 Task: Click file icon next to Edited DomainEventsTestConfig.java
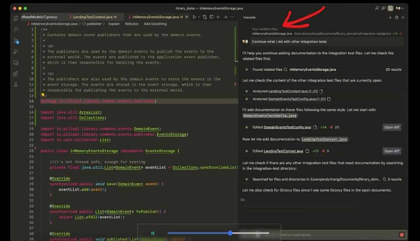[315, 127]
